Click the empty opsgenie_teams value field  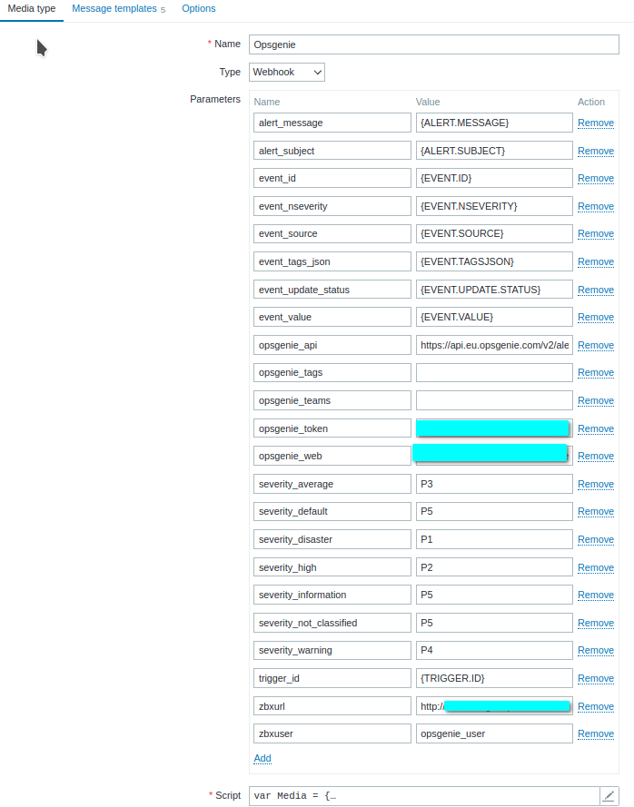[494, 400]
